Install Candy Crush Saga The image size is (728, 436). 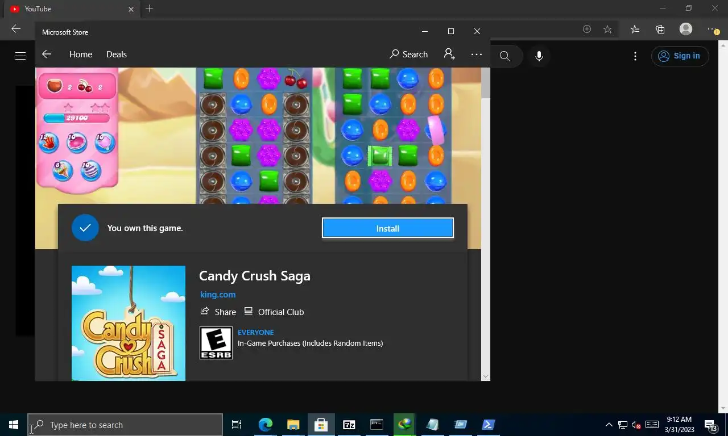388,228
